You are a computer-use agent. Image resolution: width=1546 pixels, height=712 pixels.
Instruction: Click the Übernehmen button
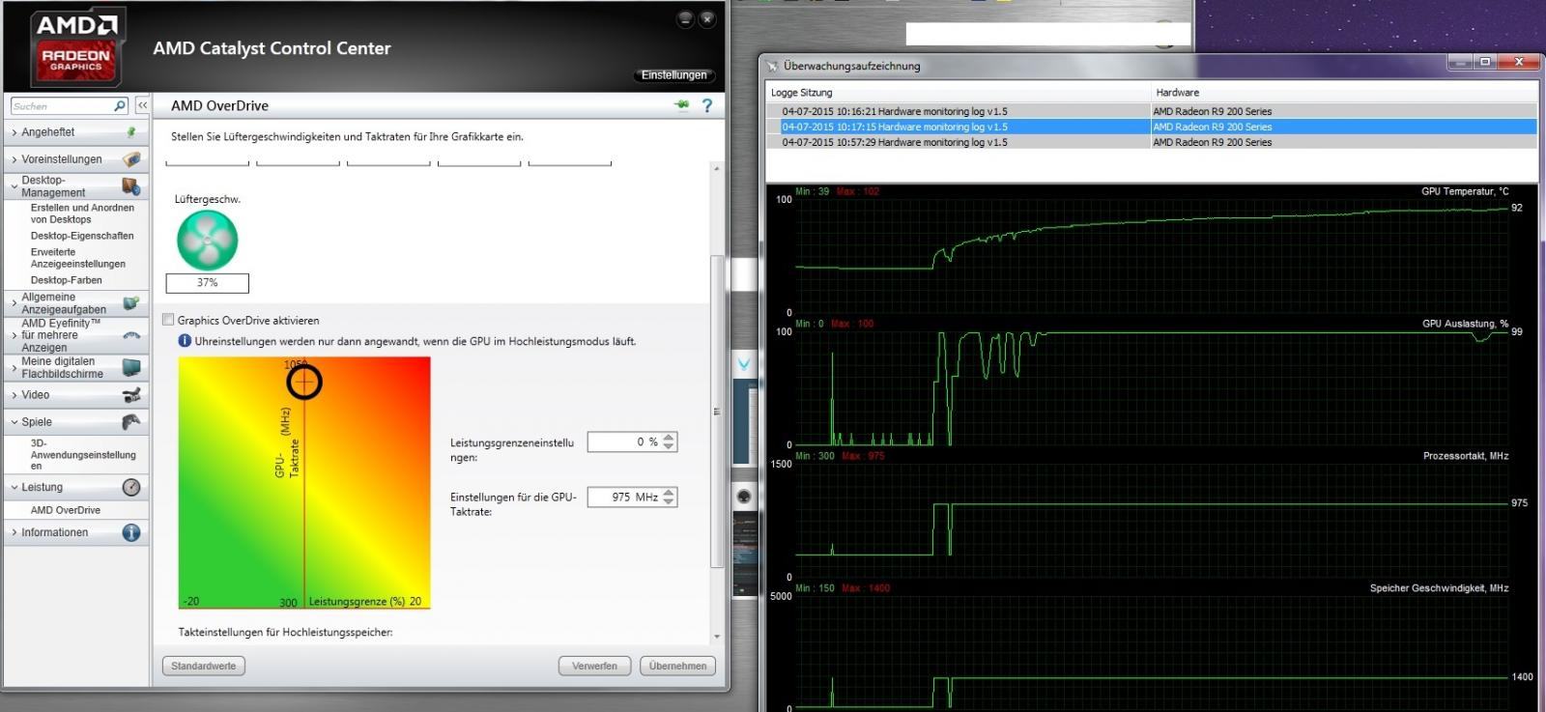point(678,666)
